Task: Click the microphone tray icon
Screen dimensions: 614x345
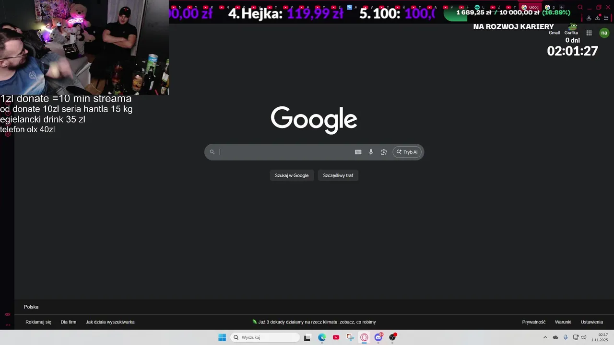Action: coord(566,337)
